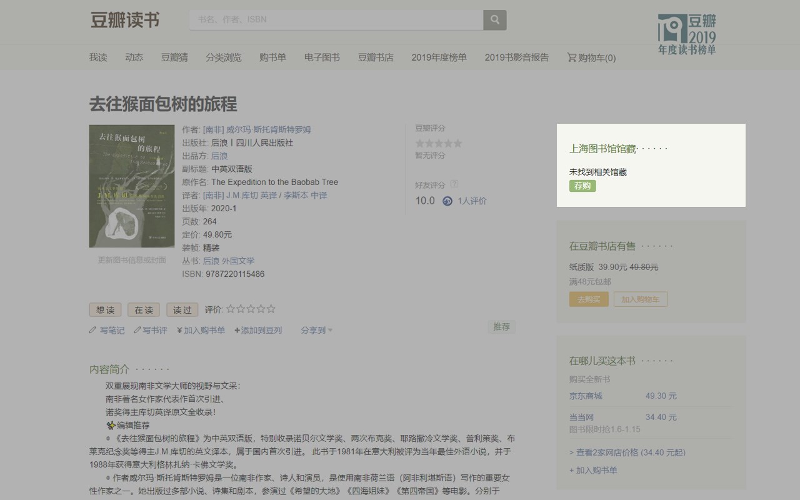Click the 去购买 button

[x=589, y=299]
